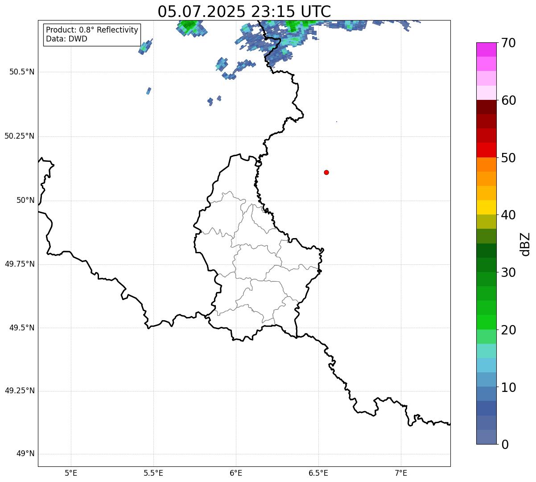The height and width of the screenshot is (482, 536).
Task: Click the 'Product: 0.8° Reflectivity' text
Action: (92, 30)
